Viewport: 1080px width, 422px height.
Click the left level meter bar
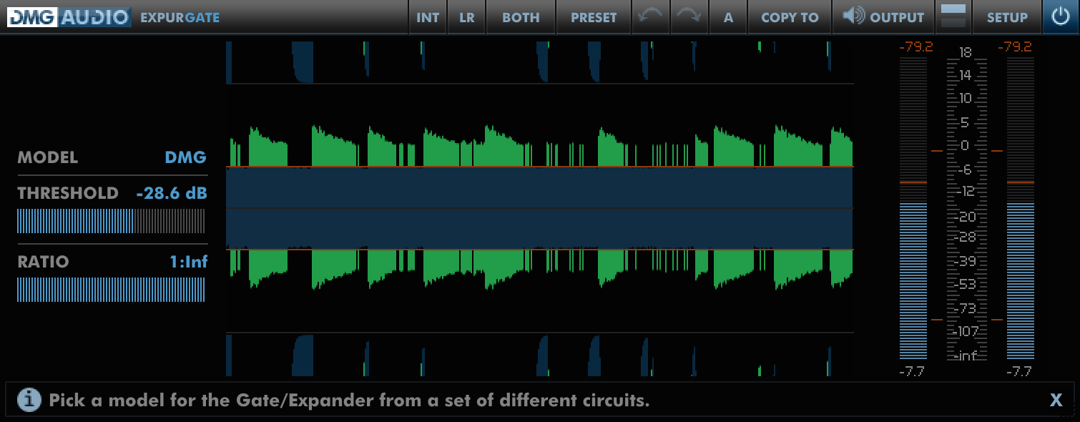(x=913, y=209)
